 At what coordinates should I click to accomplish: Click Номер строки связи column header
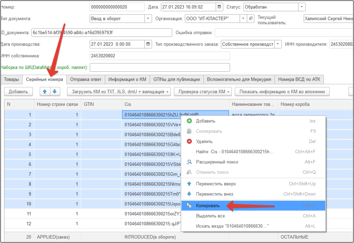pos(57,104)
